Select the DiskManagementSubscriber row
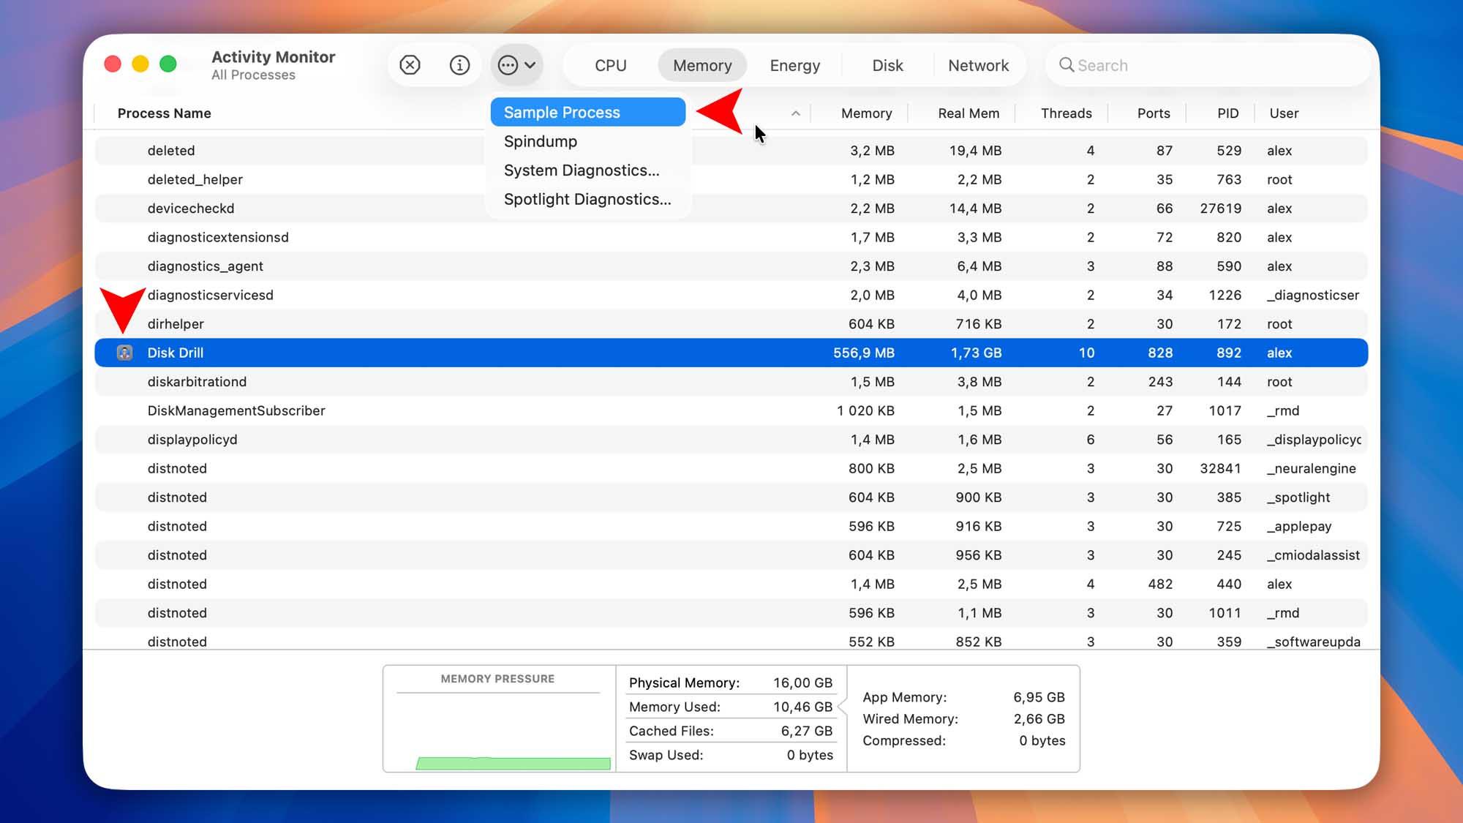The height and width of the screenshot is (823, 1463). [x=731, y=410]
